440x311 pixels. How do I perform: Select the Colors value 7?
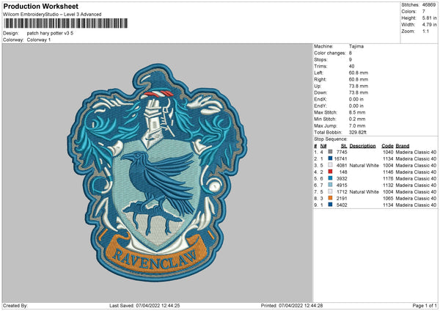[424, 12]
